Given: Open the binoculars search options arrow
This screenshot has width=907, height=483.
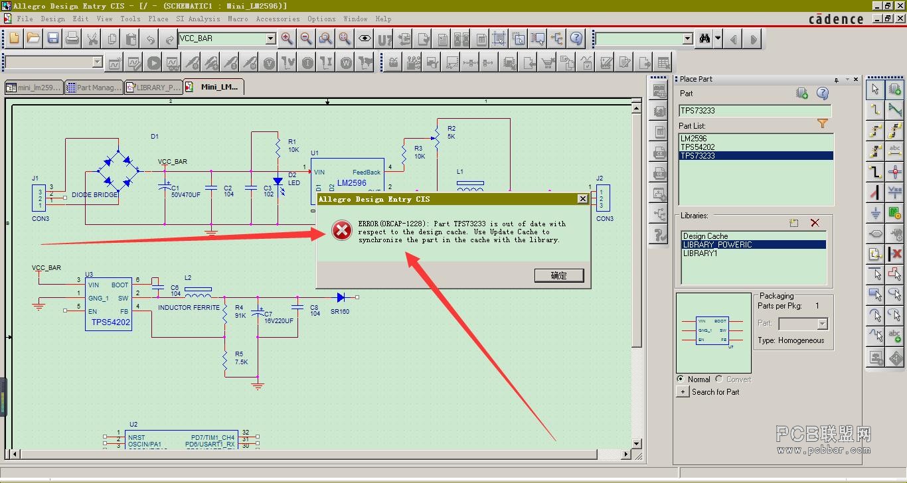Looking at the screenshot, I should click(718, 39).
